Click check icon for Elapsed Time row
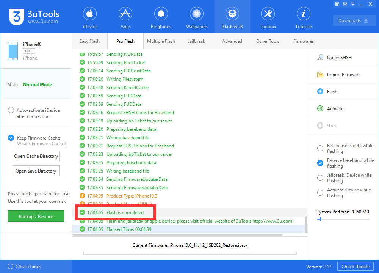 click(x=82, y=229)
